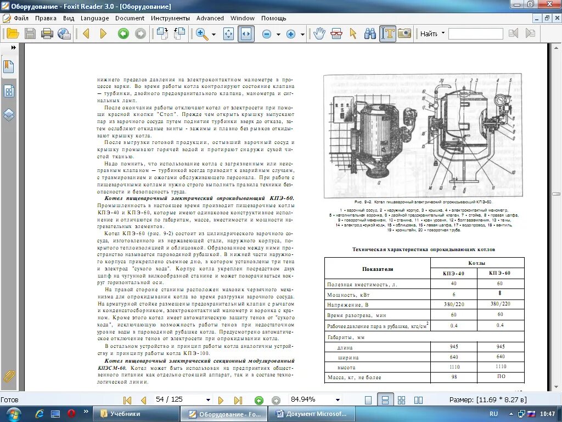Open search with the binoculars icon
The image size is (562, 422).
coord(370,34)
